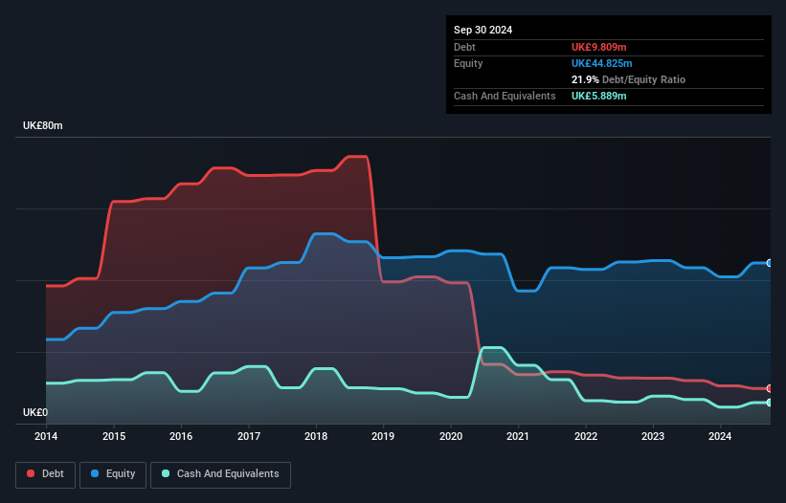Click the 2023 x-axis label
The width and height of the screenshot is (786, 503).
[653, 436]
